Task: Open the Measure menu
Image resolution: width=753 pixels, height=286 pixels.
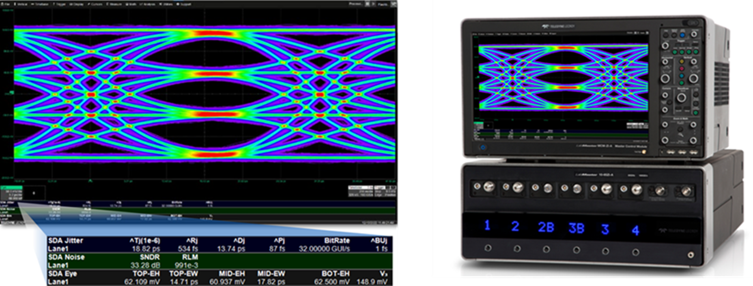Action: pos(114,4)
